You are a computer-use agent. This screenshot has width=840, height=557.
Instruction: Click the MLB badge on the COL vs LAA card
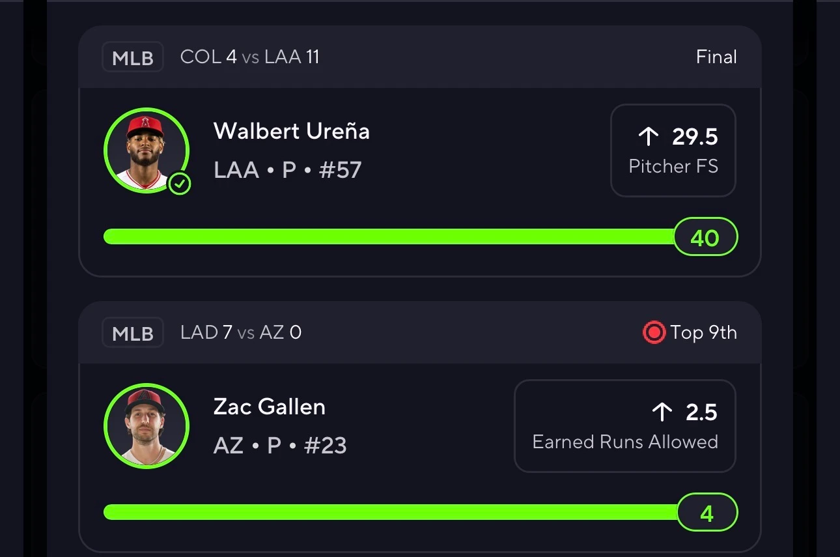coord(133,57)
